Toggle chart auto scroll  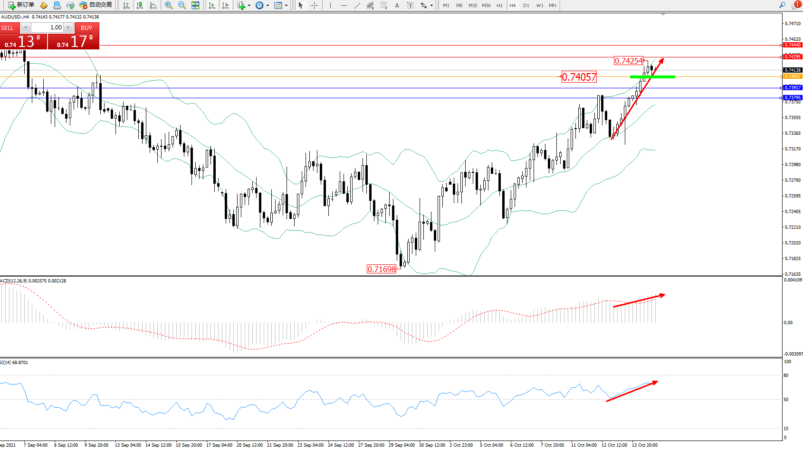click(x=212, y=5)
